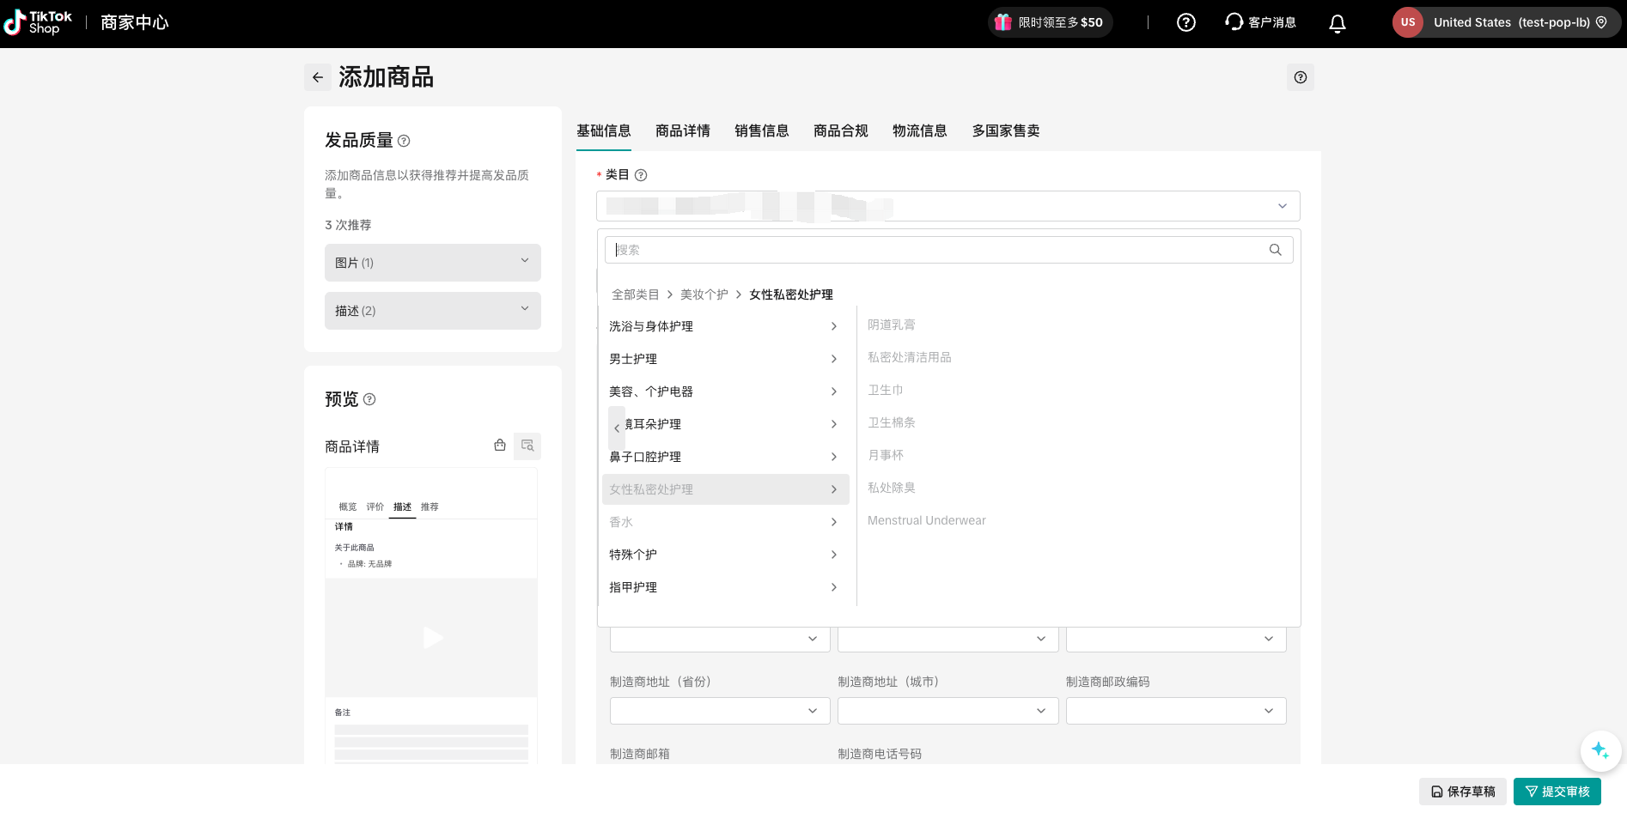Screen dimensions: 1627x813
Task: Click 提交审核 submit for review button
Action: pos(1557,792)
